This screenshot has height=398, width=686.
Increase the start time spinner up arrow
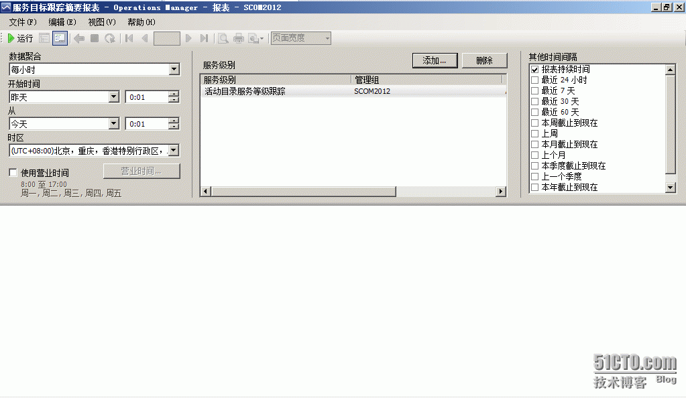174,94
